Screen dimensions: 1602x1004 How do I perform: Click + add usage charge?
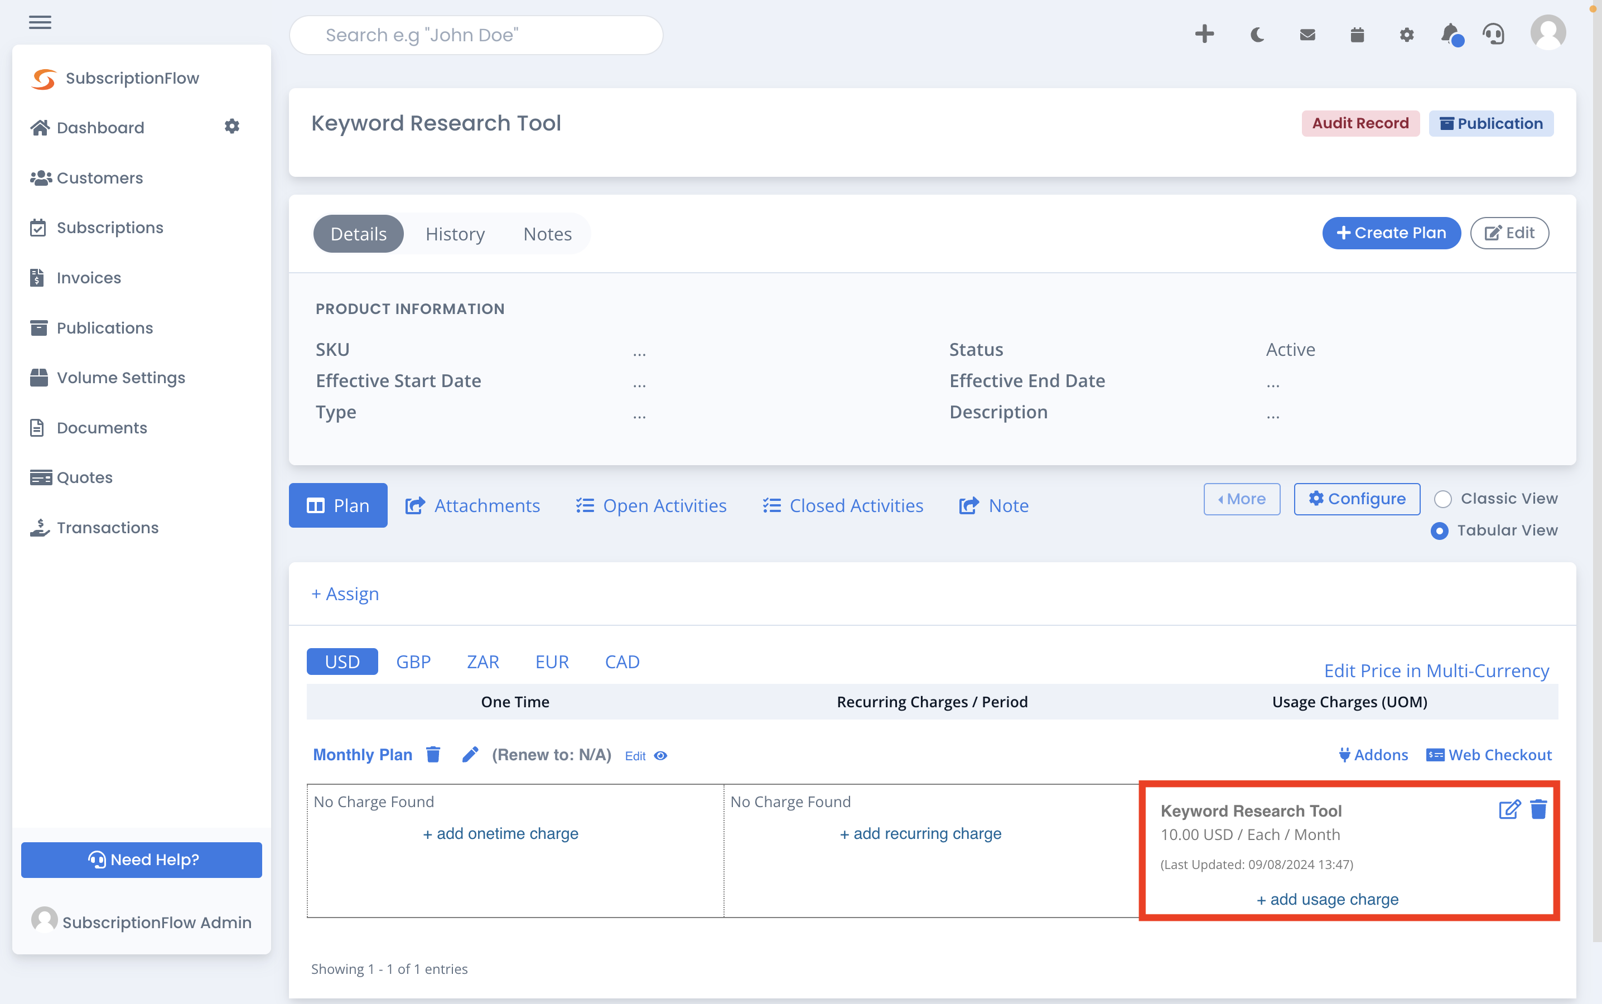(1328, 900)
